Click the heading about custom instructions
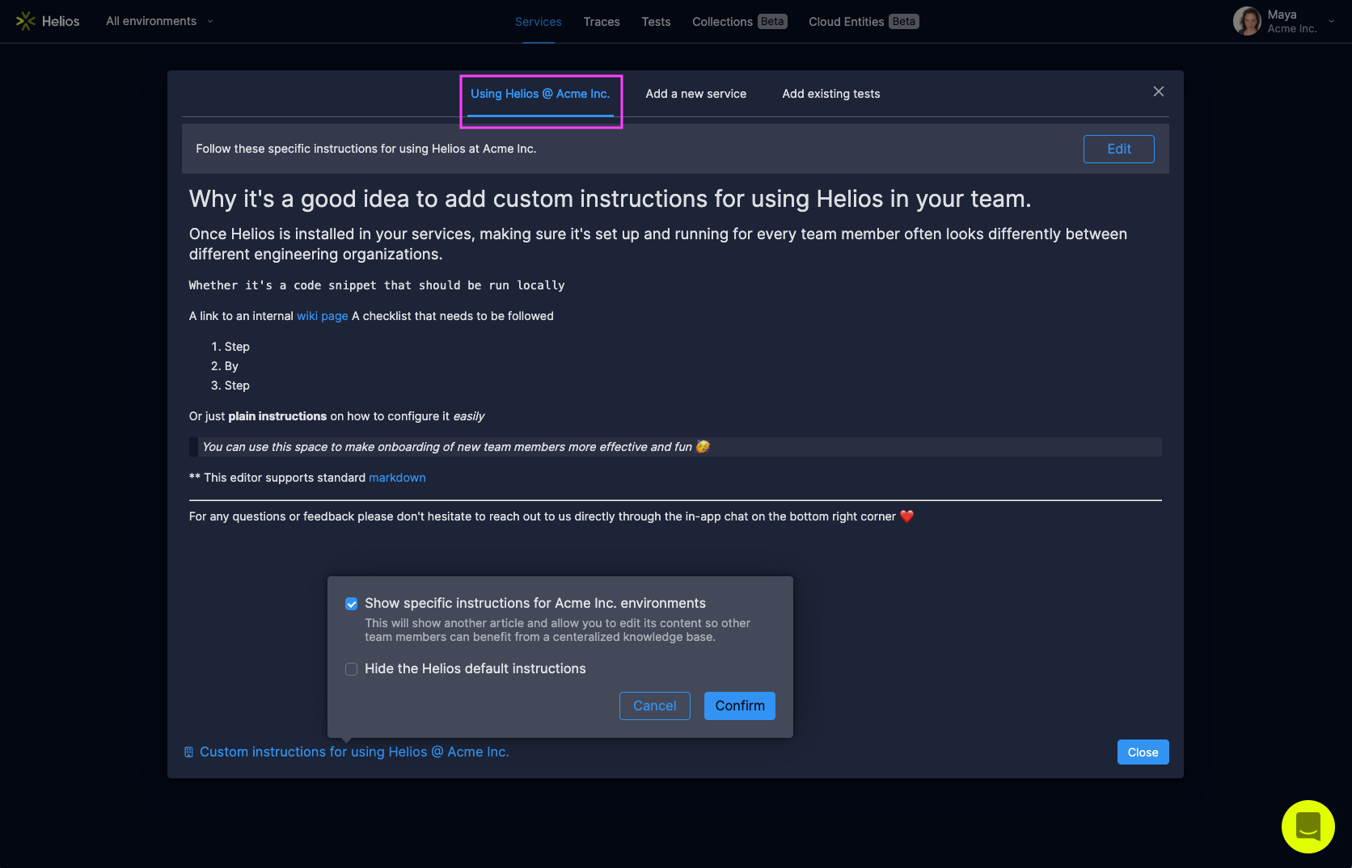 coord(610,199)
